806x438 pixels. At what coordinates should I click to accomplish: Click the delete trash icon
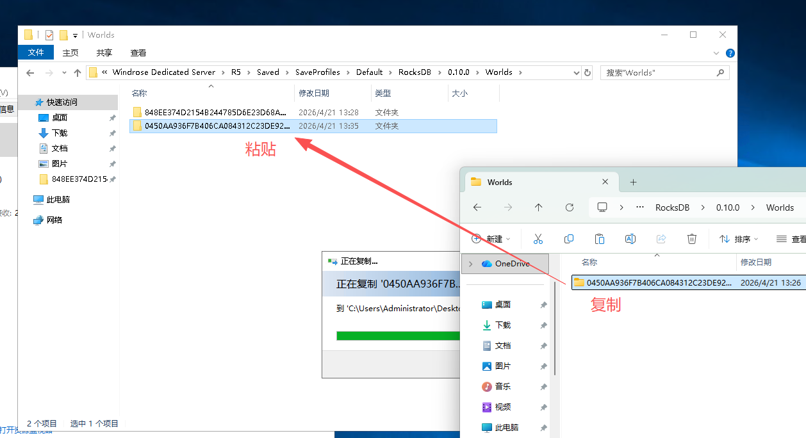click(x=691, y=239)
